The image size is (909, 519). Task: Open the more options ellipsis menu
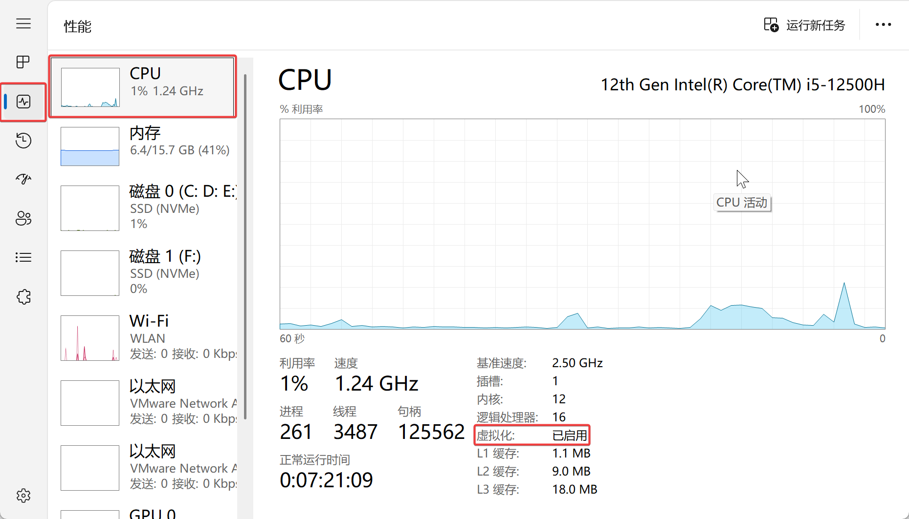[883, 24]
